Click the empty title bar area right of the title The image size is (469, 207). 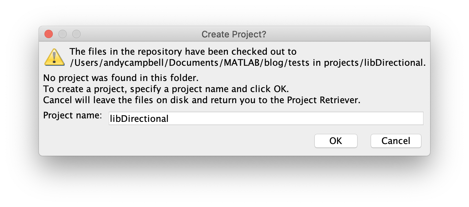[x=347, y=34]
